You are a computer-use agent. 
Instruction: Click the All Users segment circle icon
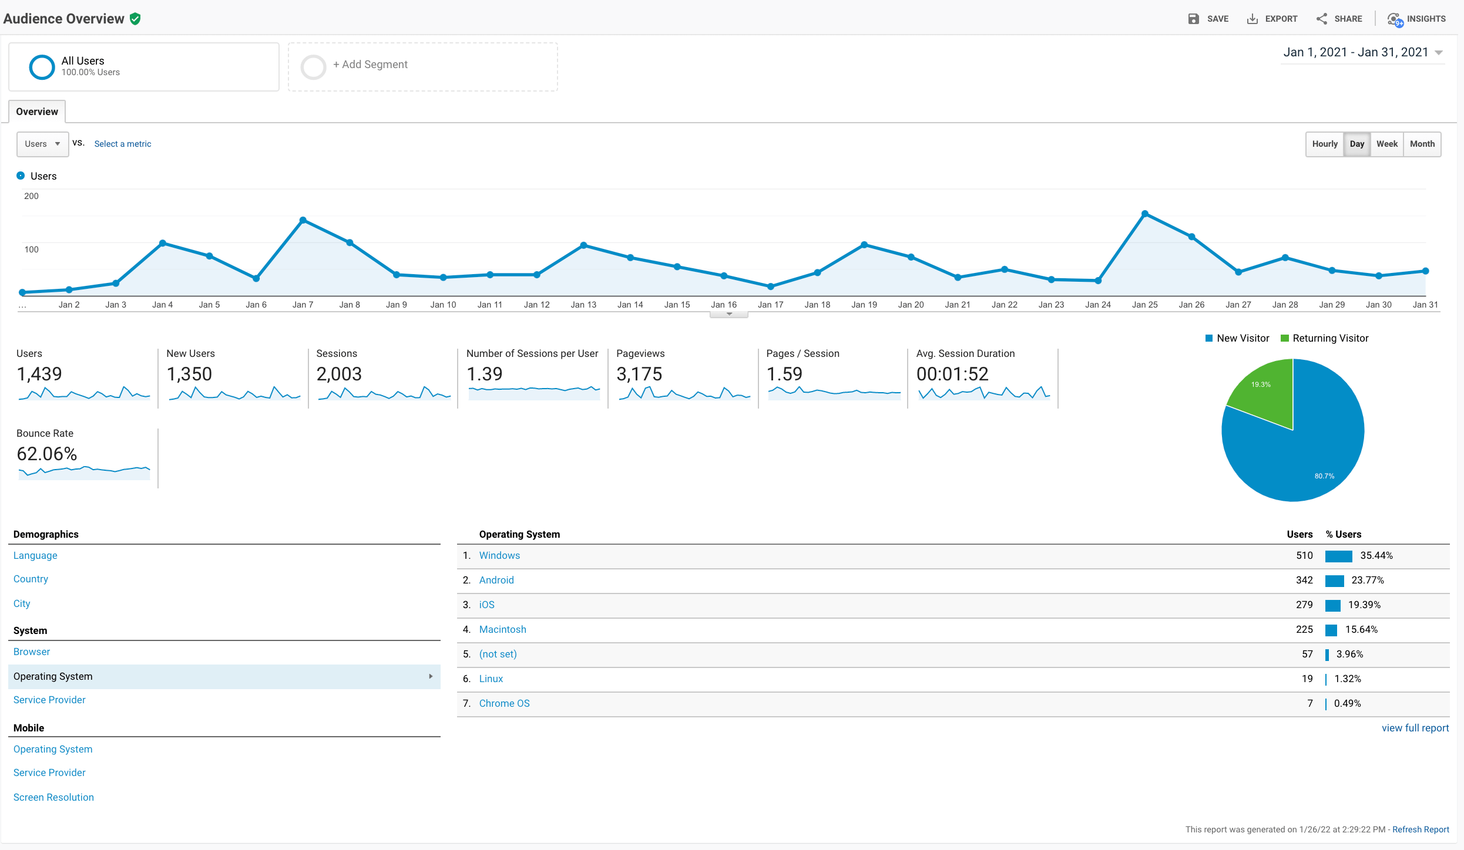pos(42,66)
